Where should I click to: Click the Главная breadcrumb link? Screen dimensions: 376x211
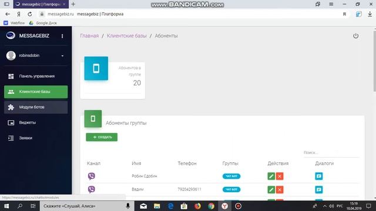(x=89, y=36)
